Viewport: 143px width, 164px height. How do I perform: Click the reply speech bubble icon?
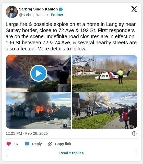27,144
